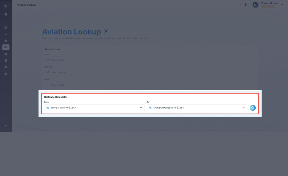Screen dimensions: 288x176
Task: Click the Business Pro badge
Action: [x=268, y=7]
